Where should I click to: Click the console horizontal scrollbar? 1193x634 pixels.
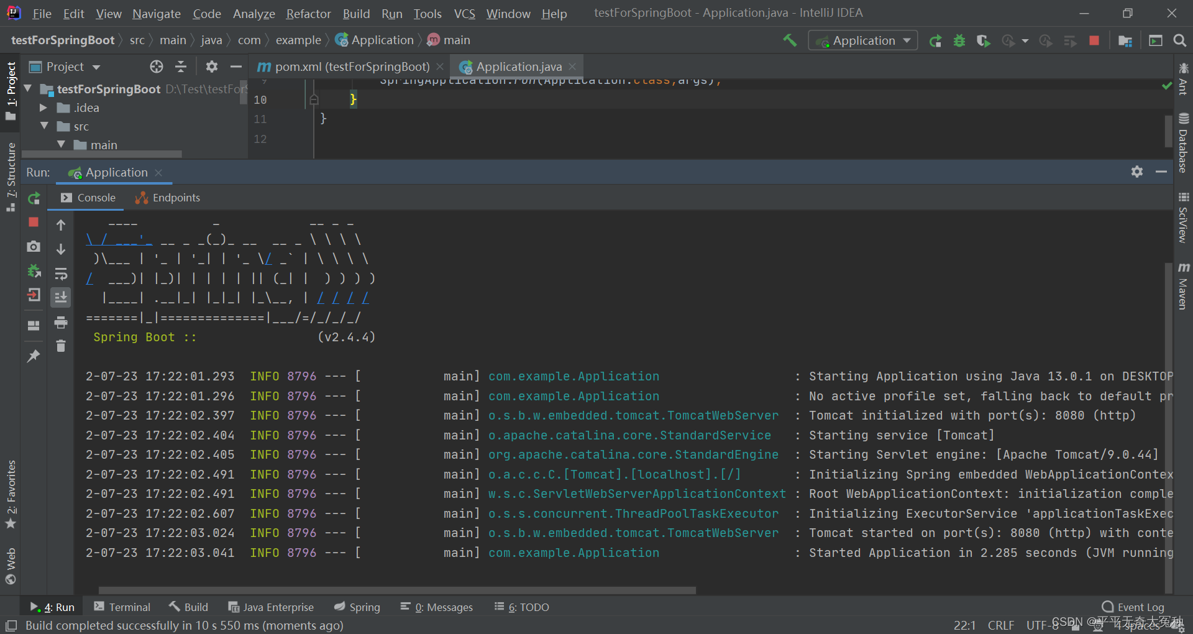pyautogui.click(x=397, y=590)
